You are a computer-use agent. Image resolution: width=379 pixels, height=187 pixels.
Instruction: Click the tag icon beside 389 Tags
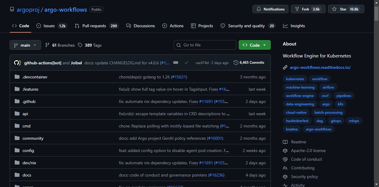(x=80, y=45)
